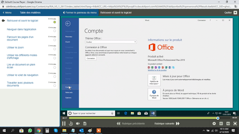Open Calculator from Windows taskbar
This screenshot has height=134, width=239.
point(47,130)
